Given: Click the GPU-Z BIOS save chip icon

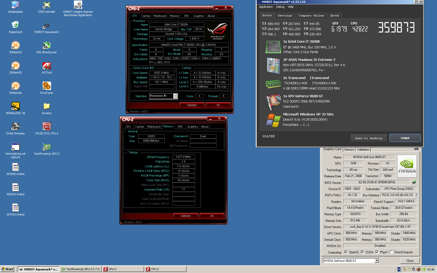Looking at the screenshot, I should (414, 182).
